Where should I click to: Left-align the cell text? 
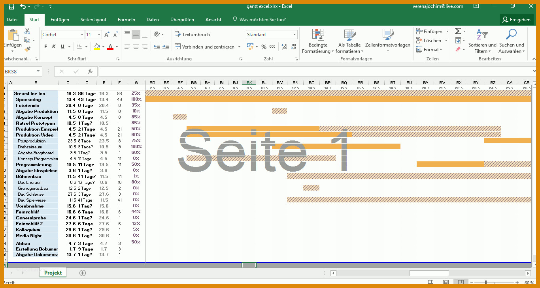(127, 47)
